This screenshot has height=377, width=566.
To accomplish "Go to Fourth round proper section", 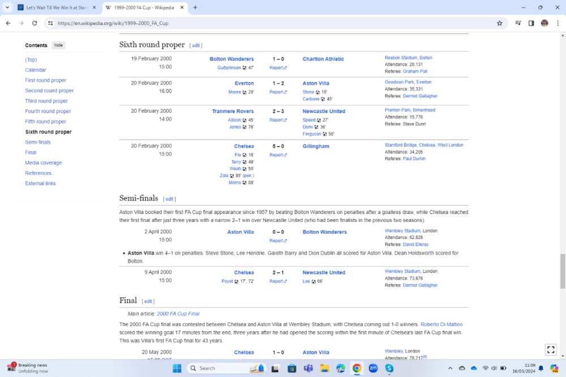I will tap(48, 111).
